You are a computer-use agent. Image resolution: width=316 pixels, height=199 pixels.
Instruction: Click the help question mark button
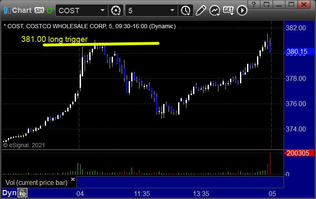tap(254, 5)
